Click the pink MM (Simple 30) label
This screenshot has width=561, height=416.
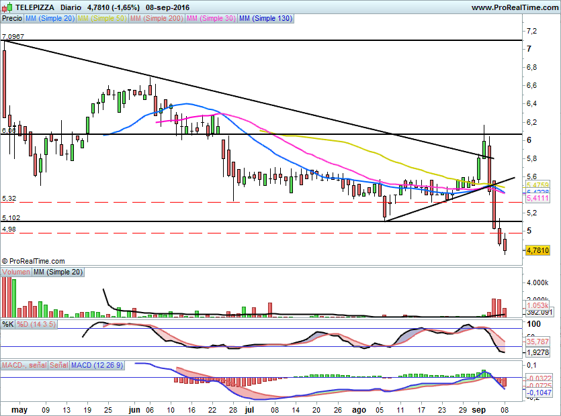click(x=210, y=19)
